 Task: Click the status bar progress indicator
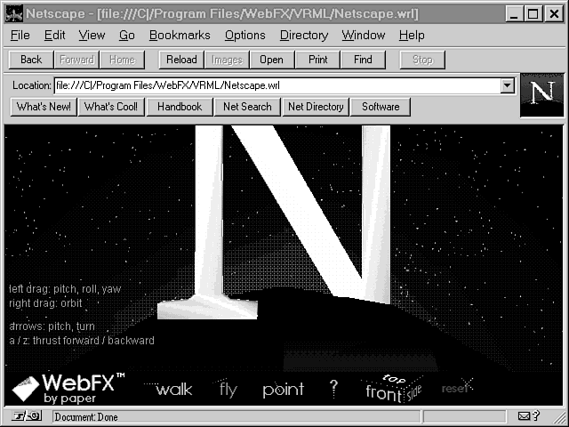point(464,416)
